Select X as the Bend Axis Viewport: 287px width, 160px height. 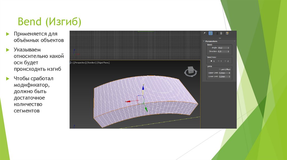coord(211,61)
